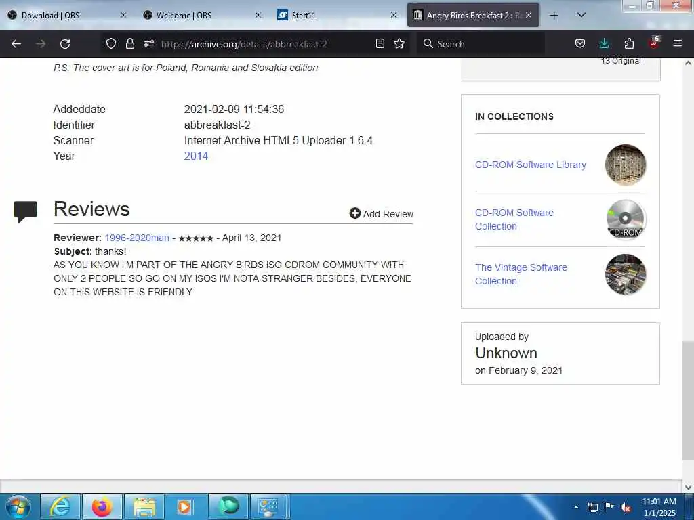The height and width of the screenshot is (520, 694).
Task: Open the 2014 year link
Action: 196,156
